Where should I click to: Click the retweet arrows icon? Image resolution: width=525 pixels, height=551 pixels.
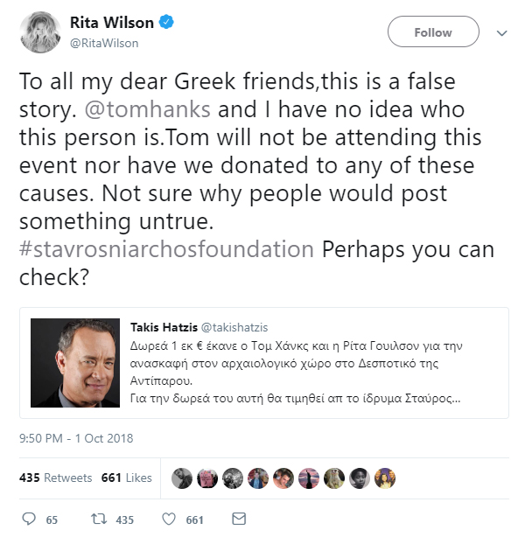[x=99, y=519]
